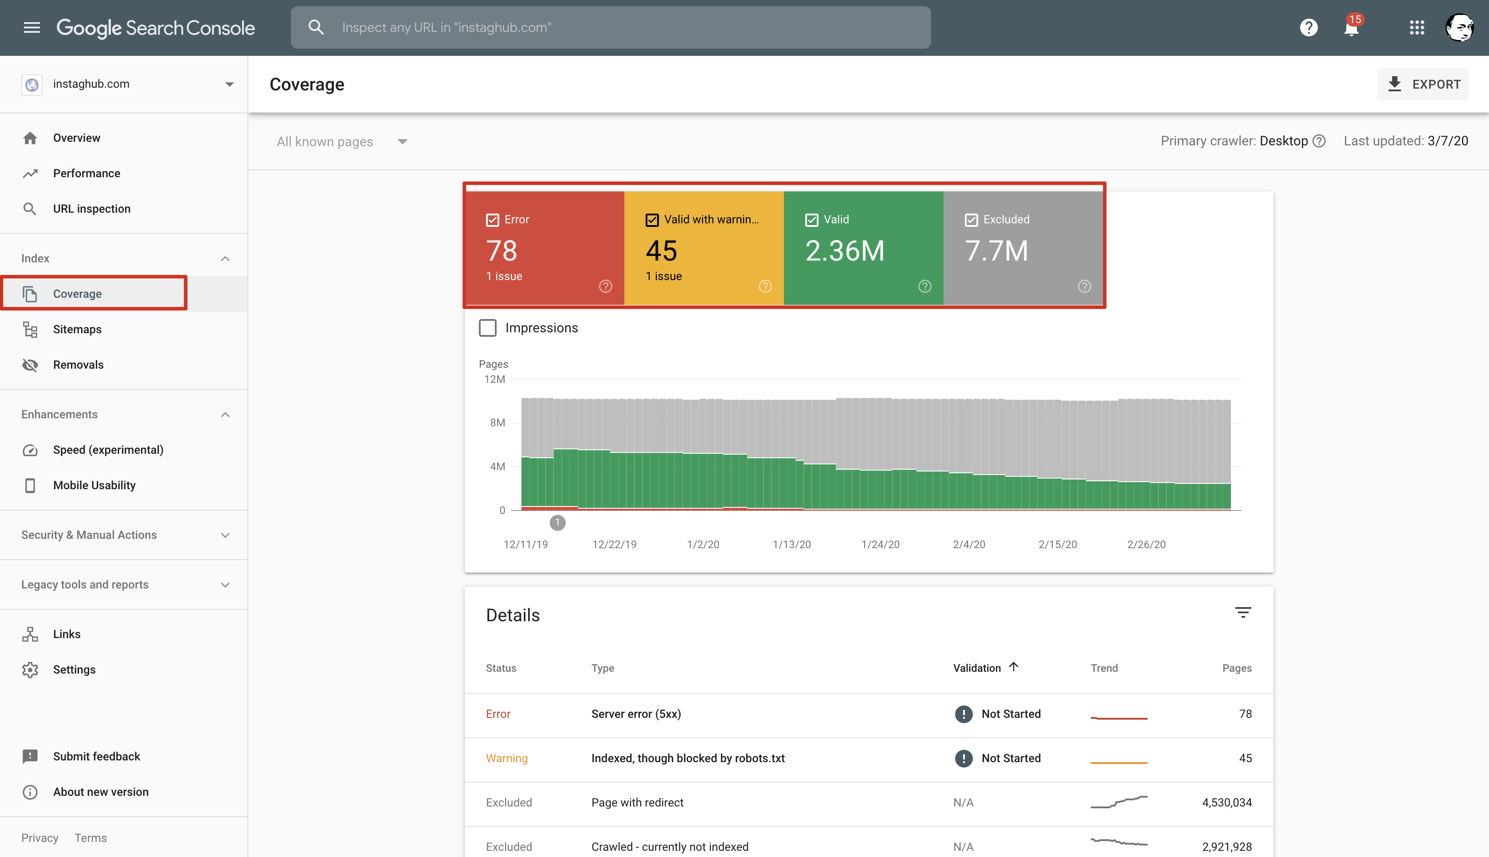Uncheck the Excluded status checkbox
The height and width of the screenshot is (857, 1489).
(971, 220)
